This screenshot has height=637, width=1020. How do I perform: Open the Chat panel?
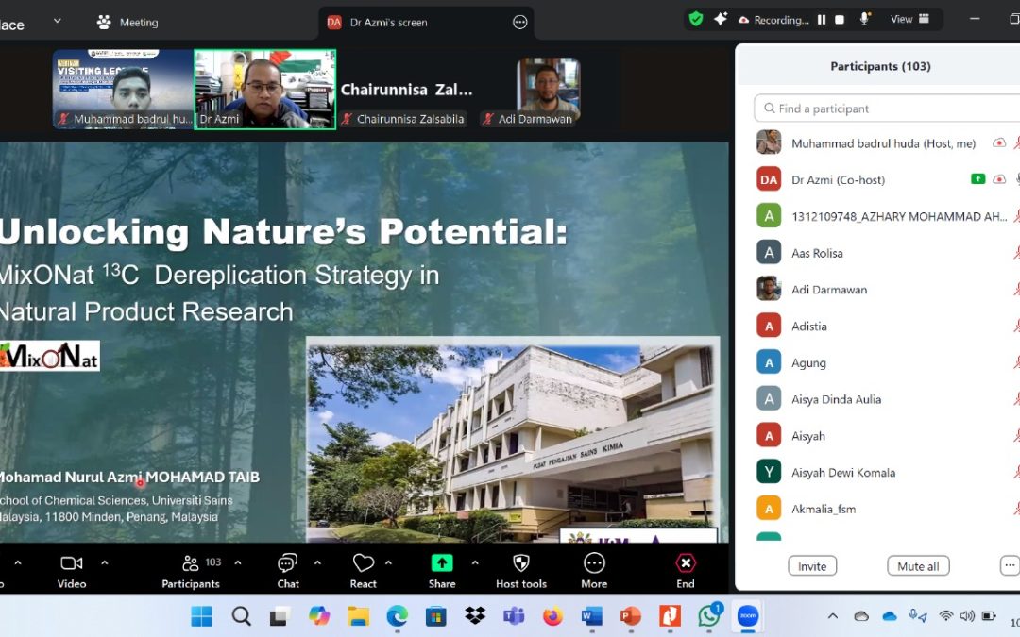point(288,569)
